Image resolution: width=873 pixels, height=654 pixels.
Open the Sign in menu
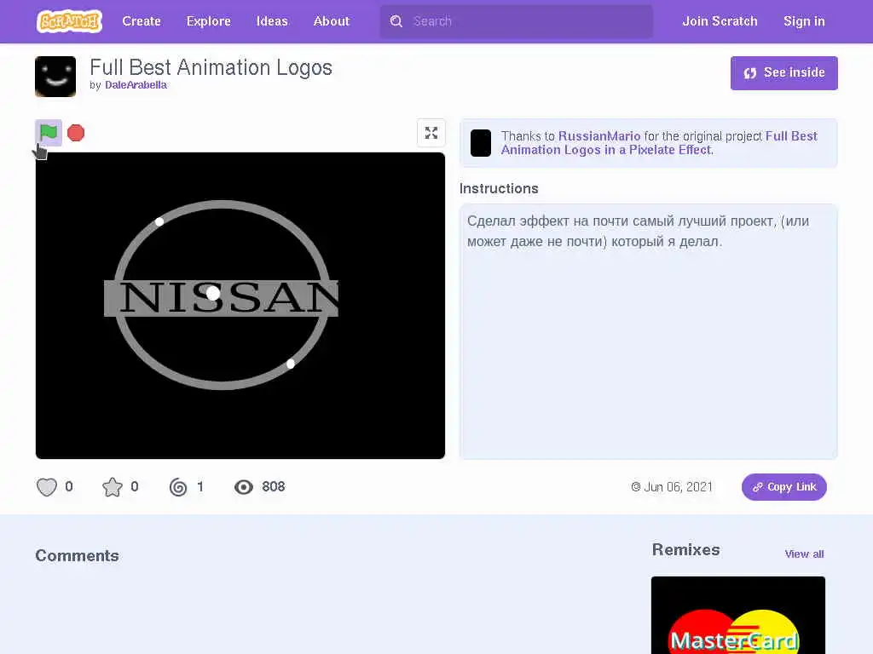click(804, 21)
